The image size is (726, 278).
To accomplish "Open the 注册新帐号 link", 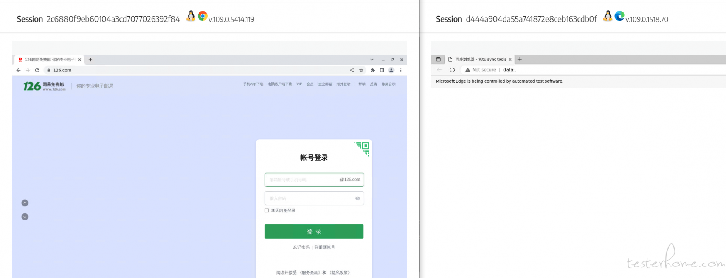I will click(x=325, y=247).
